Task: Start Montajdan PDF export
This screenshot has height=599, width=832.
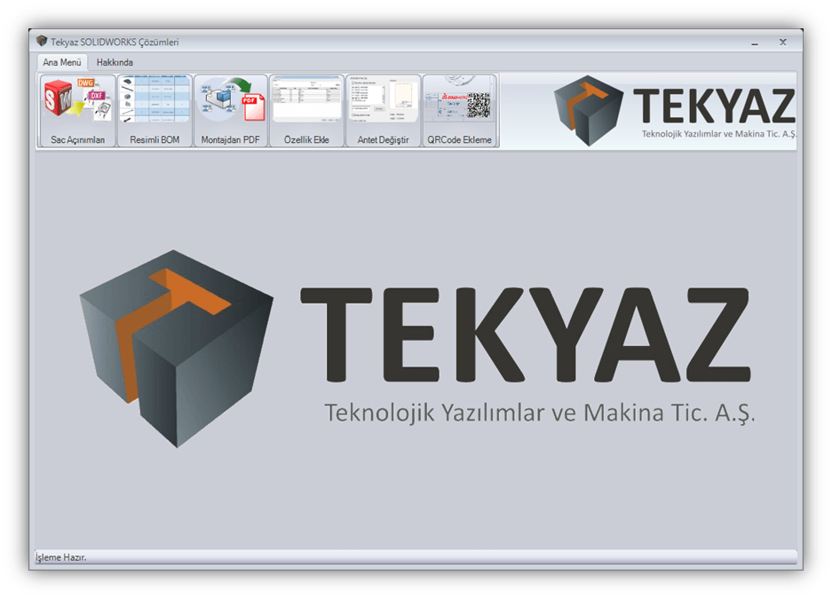Action: pos(231,111)
